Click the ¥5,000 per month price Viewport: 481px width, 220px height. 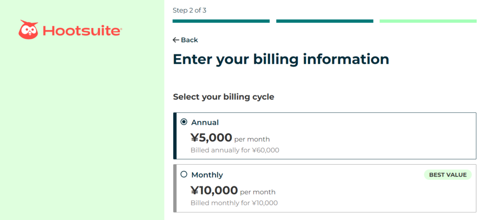230,138
